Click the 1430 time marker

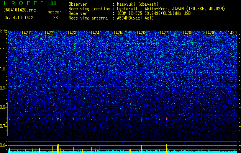[233, 33]
